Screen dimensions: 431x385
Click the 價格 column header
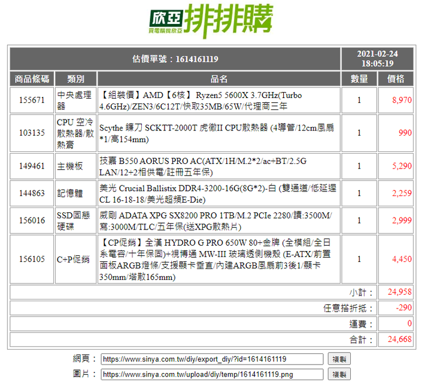point(396,79)
